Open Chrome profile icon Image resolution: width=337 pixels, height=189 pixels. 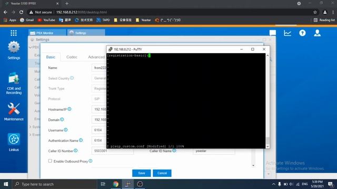325,12
